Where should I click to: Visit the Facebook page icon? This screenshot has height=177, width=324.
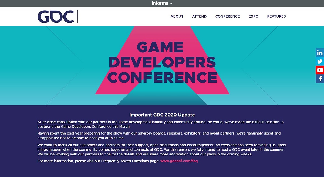(320, 79)
